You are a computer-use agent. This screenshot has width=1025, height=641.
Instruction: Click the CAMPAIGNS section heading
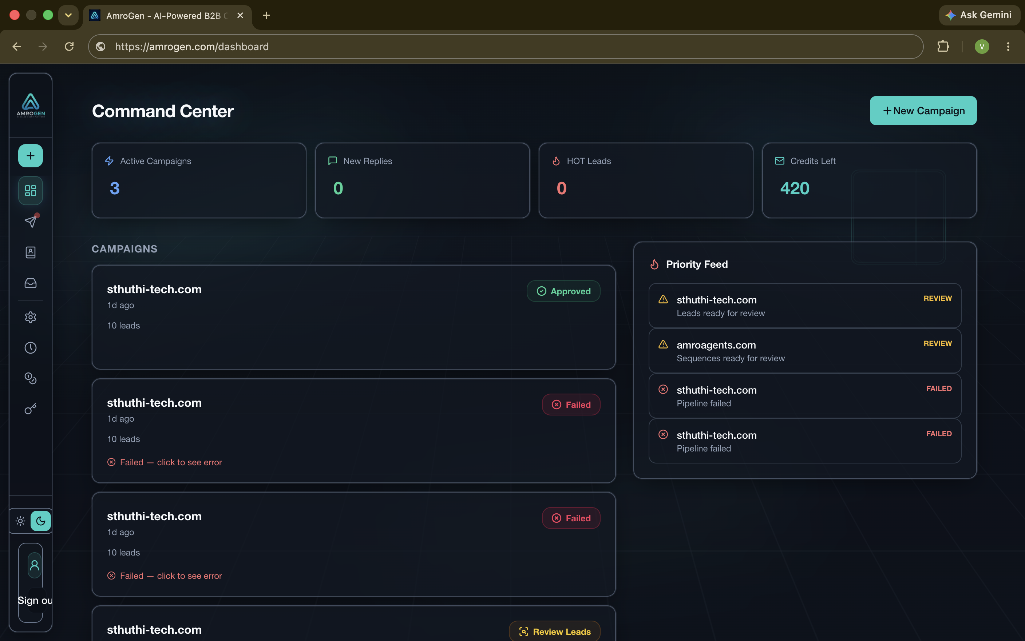pos(125,249)
